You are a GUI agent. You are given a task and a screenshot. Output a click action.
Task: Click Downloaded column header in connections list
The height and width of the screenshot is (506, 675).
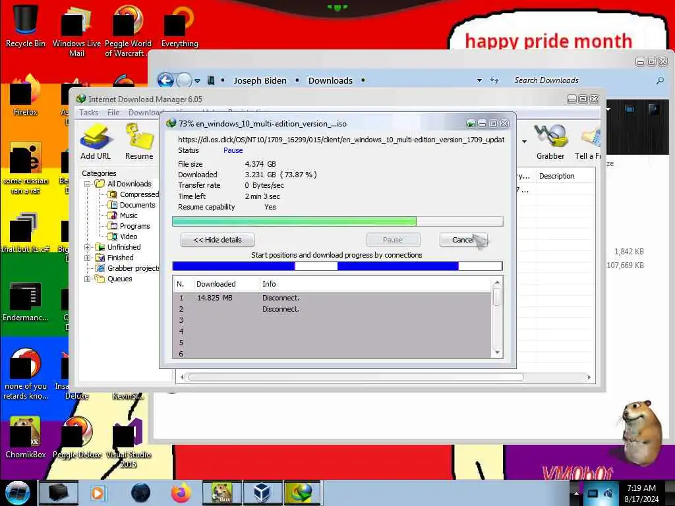point(225,284)
